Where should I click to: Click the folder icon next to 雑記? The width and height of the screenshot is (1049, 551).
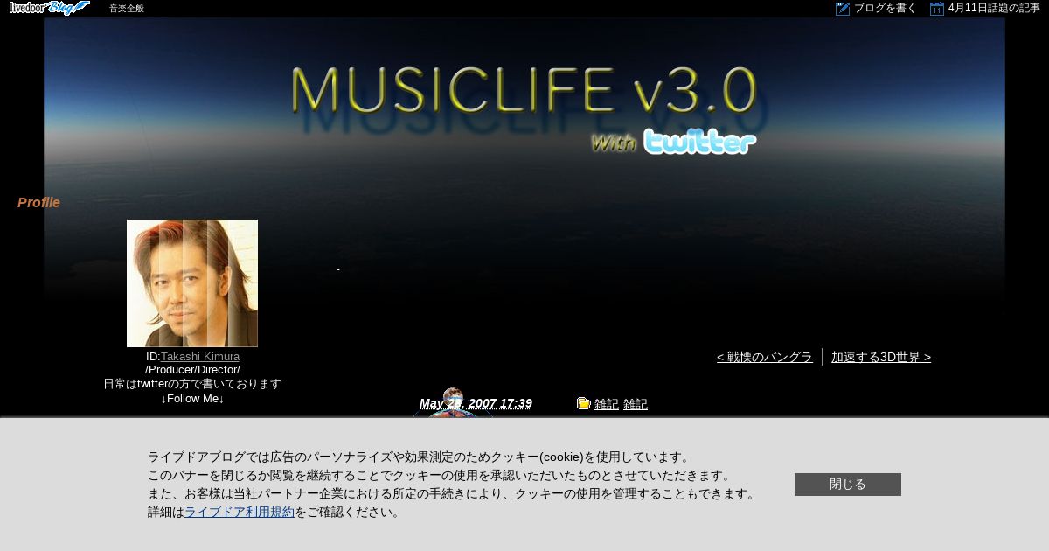[584, 403]
